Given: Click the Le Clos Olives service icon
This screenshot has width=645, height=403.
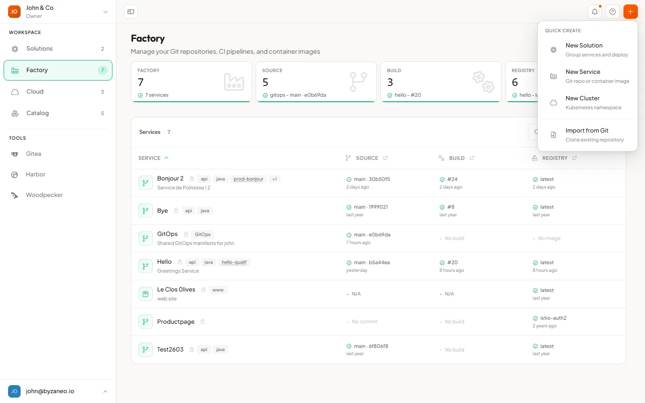Looking at the screenshot, I should click(x=145, y=294).
